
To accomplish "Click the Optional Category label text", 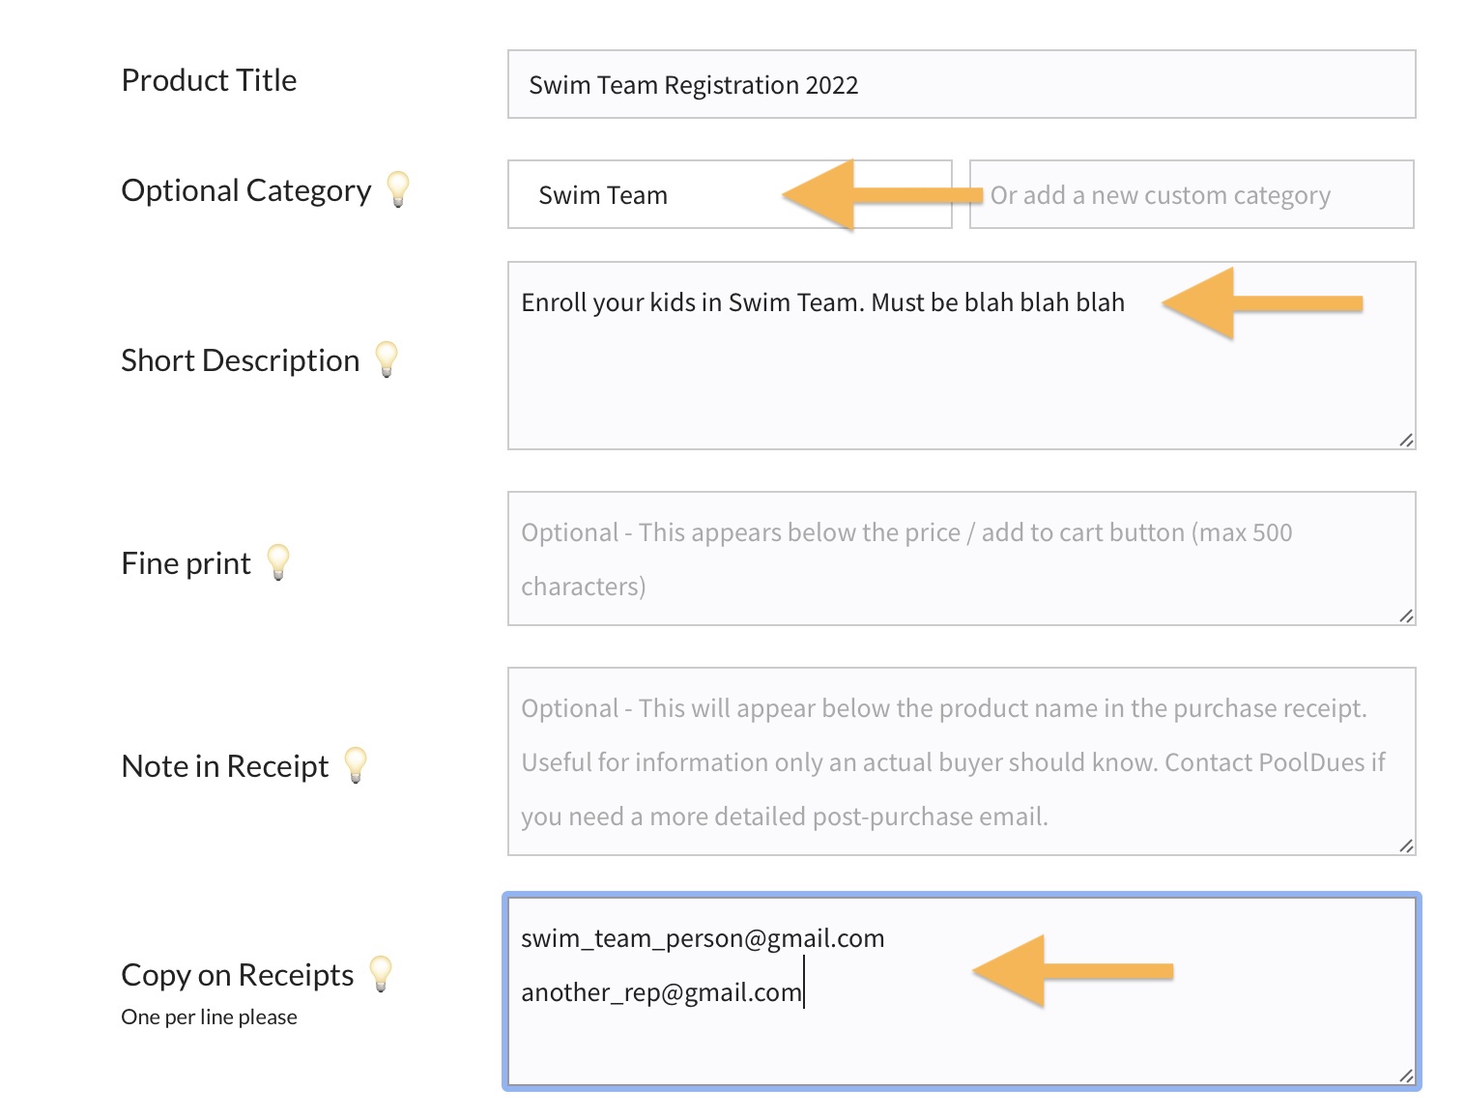I will click(245, 190).
